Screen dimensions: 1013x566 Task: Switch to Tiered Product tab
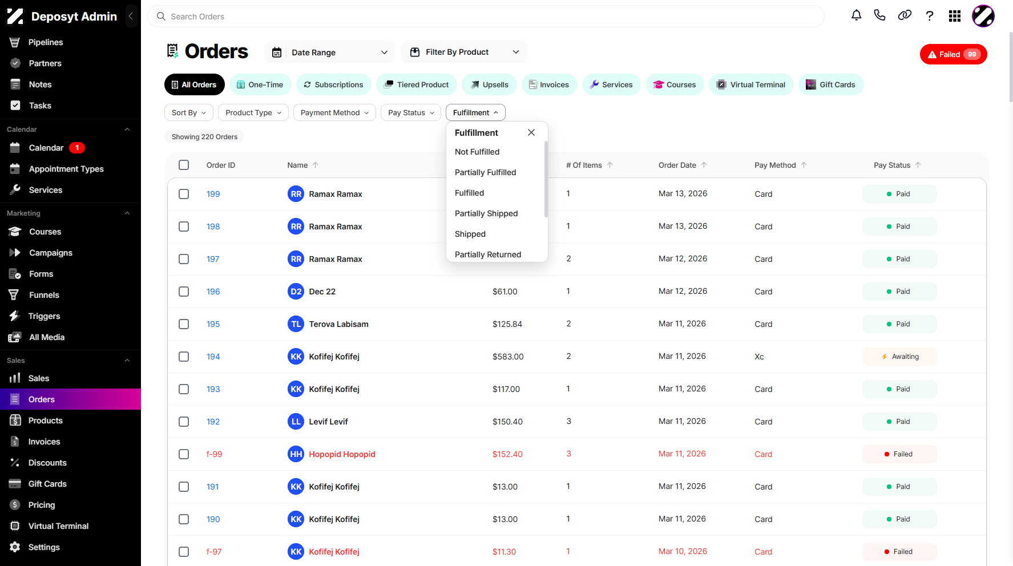[x=416, y=84]
